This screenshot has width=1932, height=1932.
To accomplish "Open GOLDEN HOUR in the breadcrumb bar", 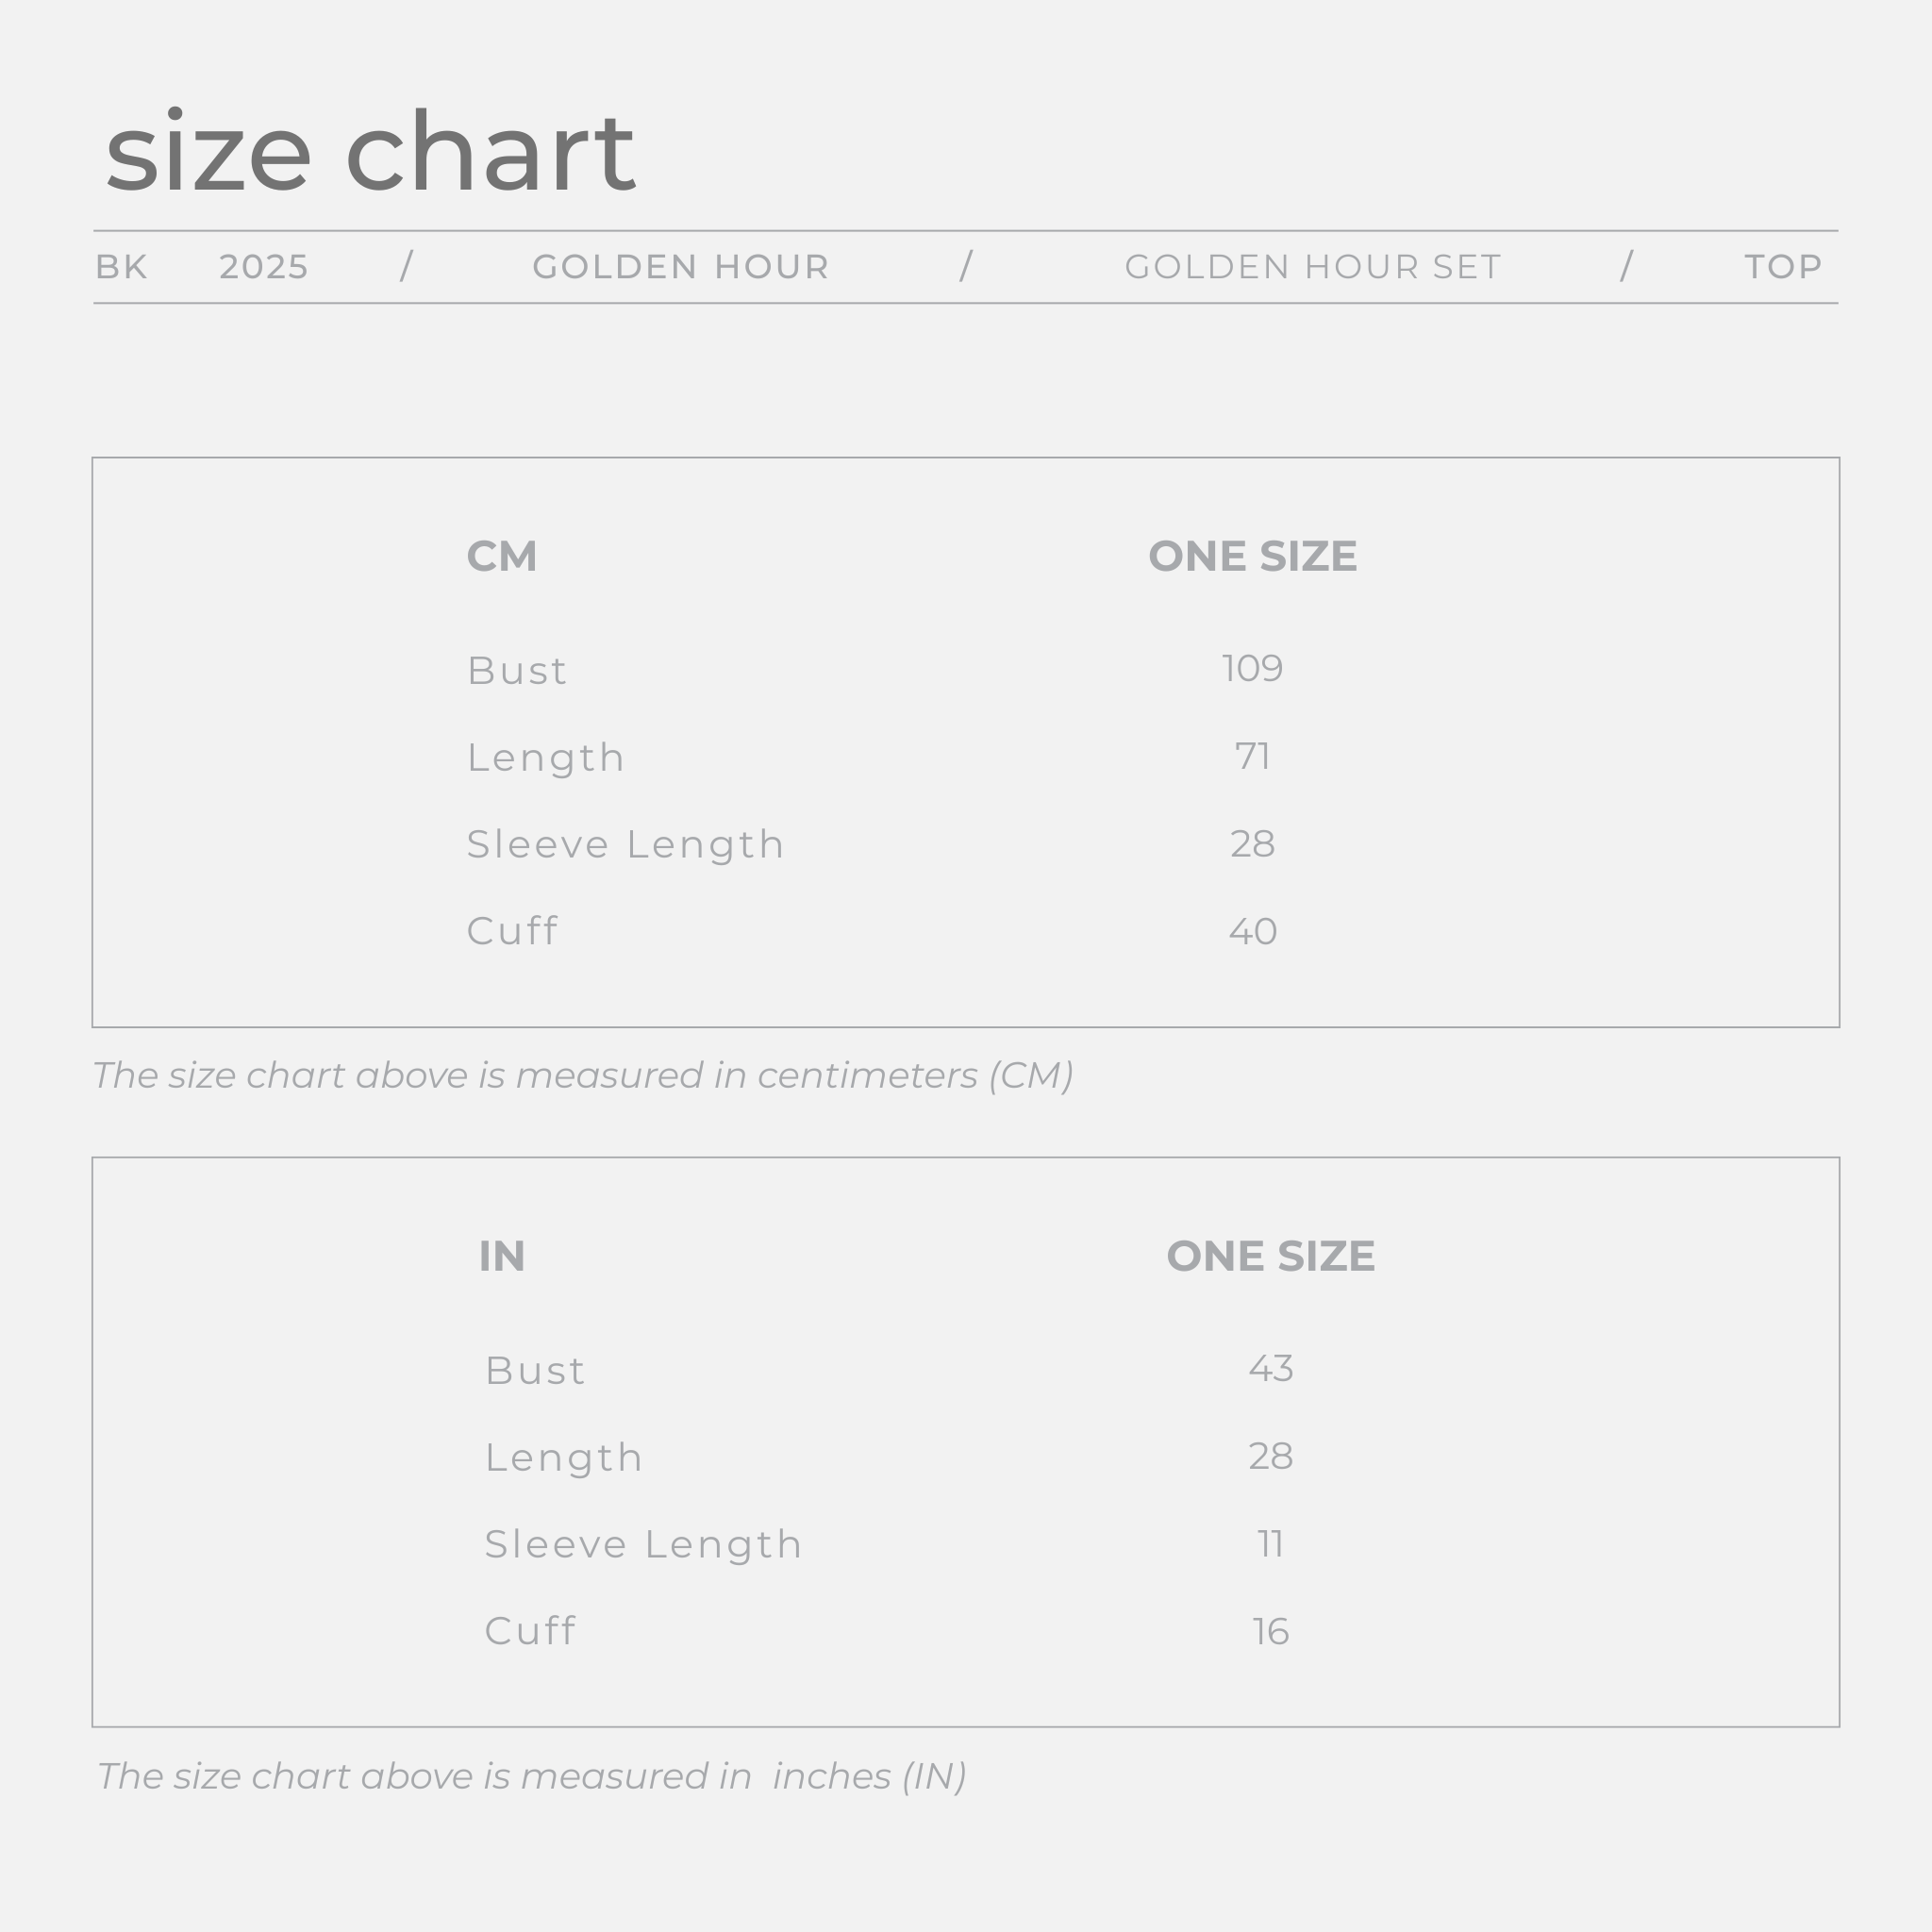I will [x=681, y=267].
